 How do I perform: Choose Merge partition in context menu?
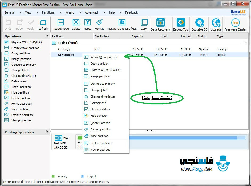[106, 76]
